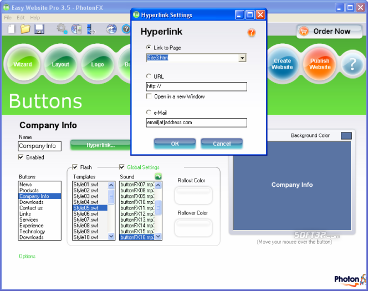Select the e-Mail radio button
Screen dimensions: 368x291
(x=149, y=113)
